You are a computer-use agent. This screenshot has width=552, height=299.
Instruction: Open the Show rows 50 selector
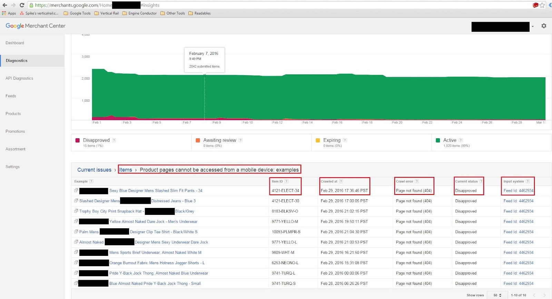click(x=497, y=295)
